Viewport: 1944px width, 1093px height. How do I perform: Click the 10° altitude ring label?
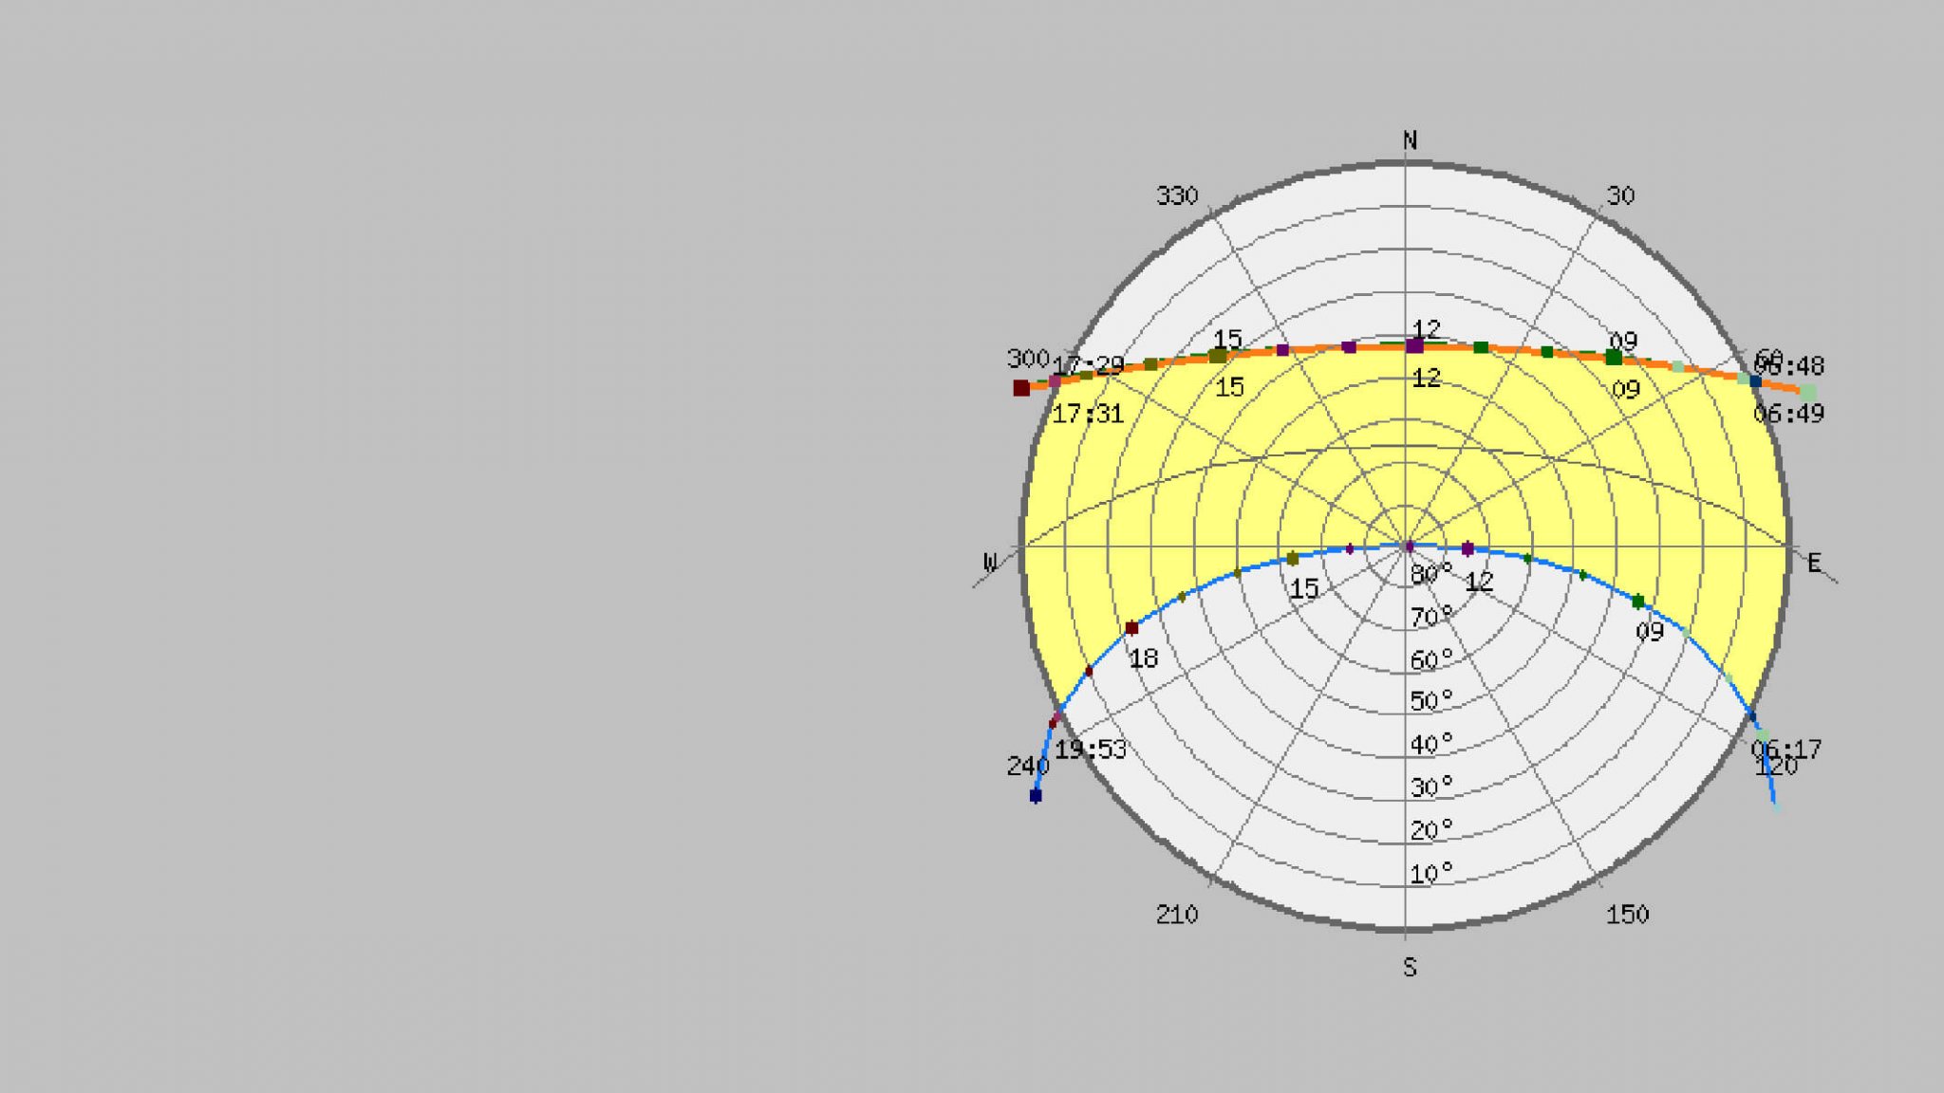click(x=1430, y=873)
